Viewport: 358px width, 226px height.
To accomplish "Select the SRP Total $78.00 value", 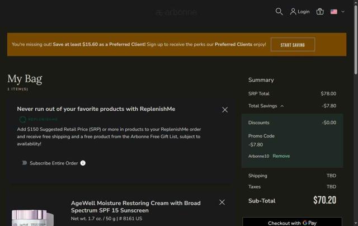I will click(328, 93).
